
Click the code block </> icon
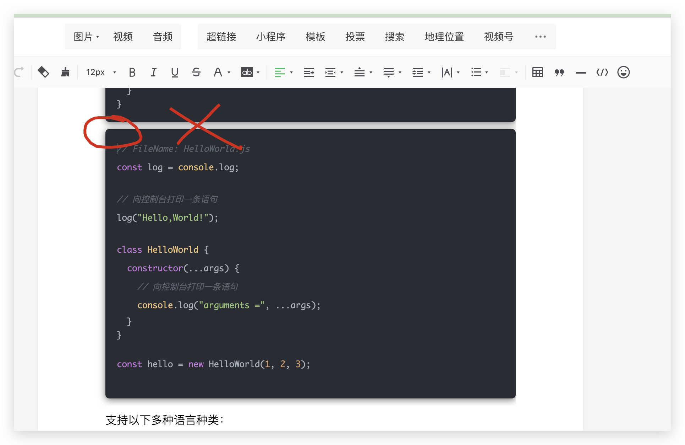point(602,73)
